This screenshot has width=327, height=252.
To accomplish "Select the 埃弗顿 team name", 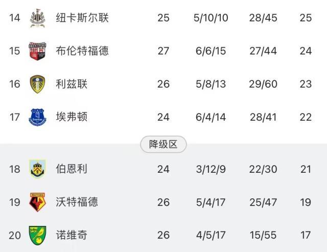I will [72, 117].
